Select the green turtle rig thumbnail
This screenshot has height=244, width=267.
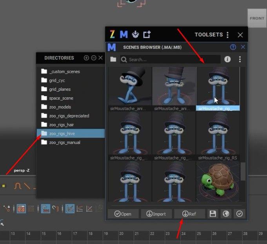pos(218,181)
